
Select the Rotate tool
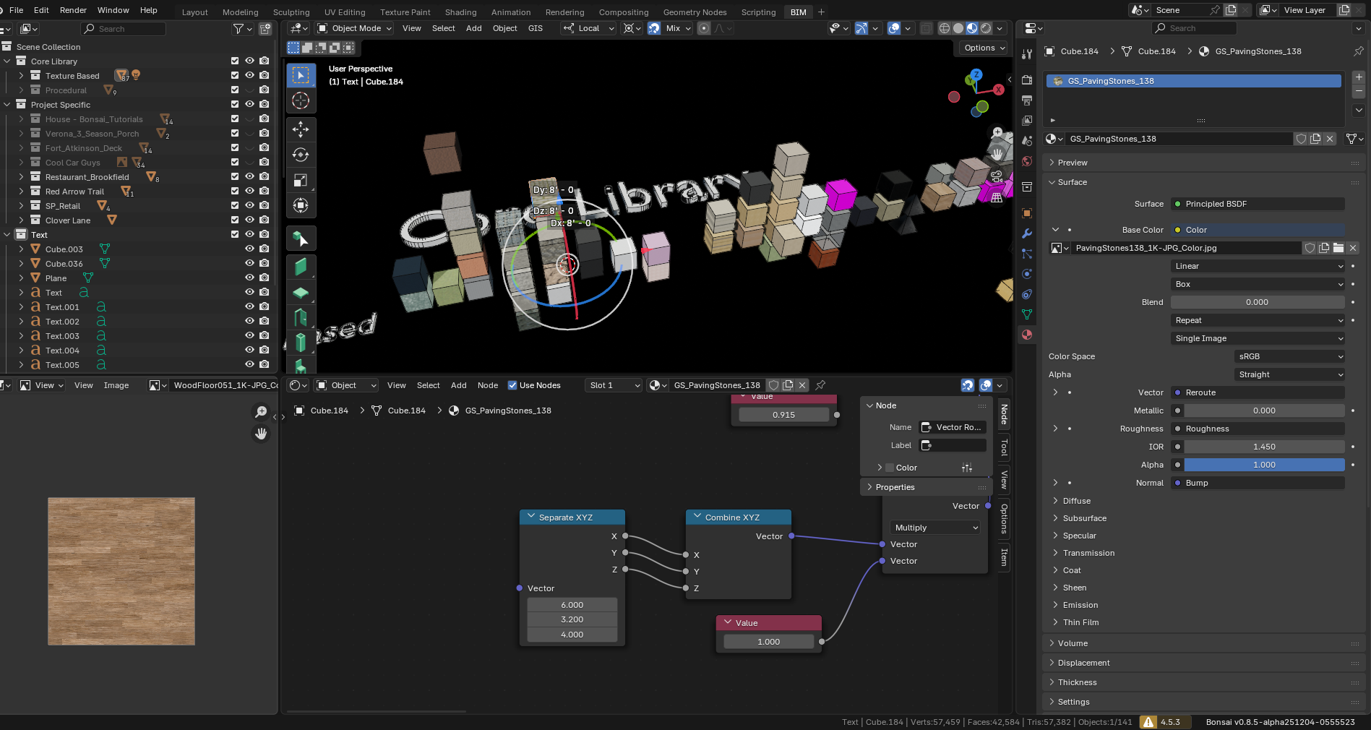(x=301, y=155)
